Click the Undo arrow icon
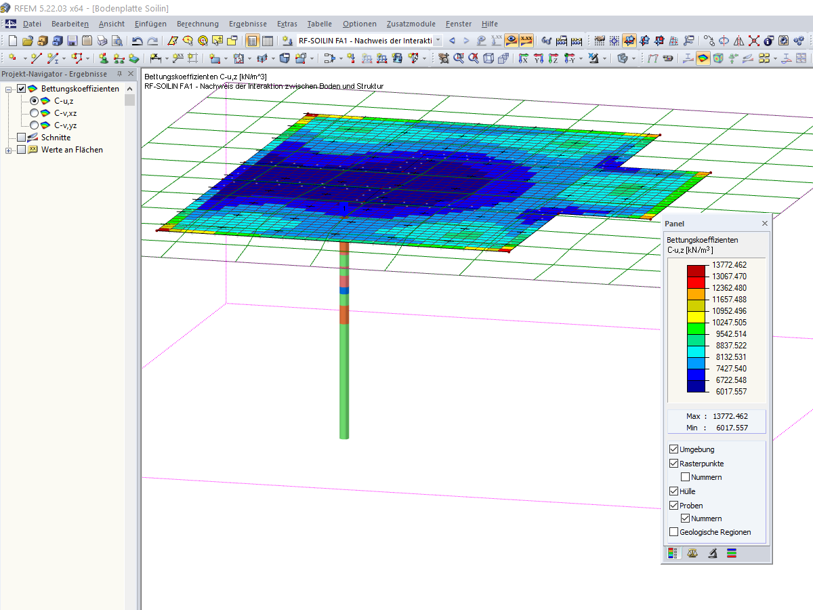The width and height of the screenshot is (813, 610). point(137,41)
